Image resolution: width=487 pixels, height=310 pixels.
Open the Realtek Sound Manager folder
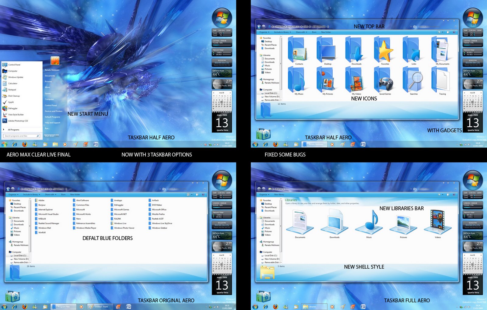(47, 223)
